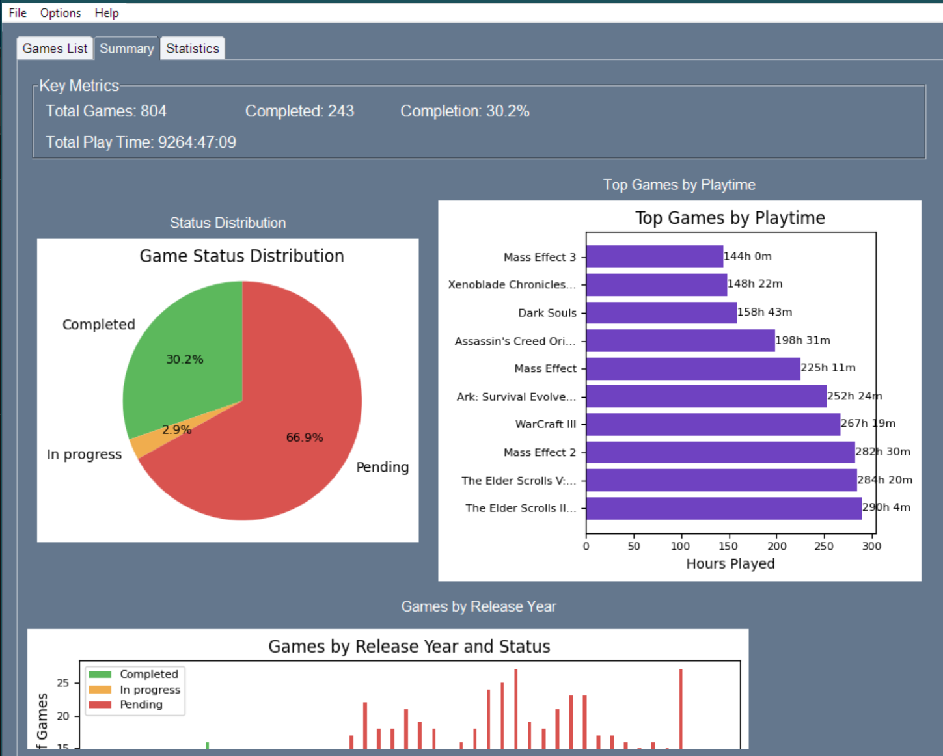Click the orange In progress legend swatch
Viewport: 943px width, 756px height.
point(100,690)
